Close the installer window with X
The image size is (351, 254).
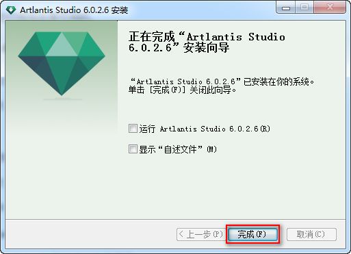tap(330, 8)
